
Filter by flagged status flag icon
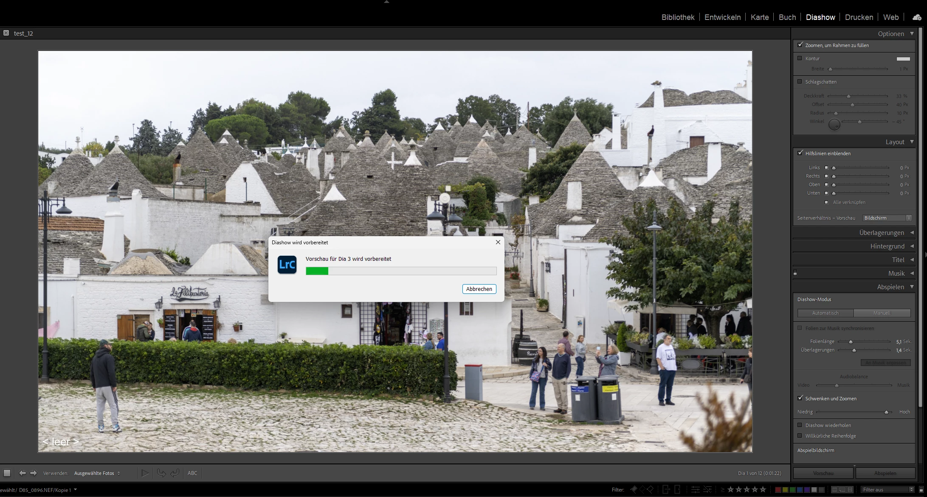(634, 489)
